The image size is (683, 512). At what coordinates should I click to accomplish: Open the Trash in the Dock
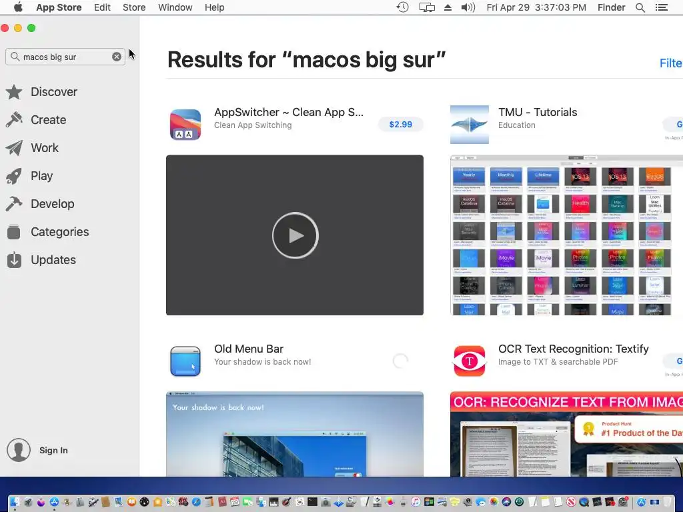666,502
